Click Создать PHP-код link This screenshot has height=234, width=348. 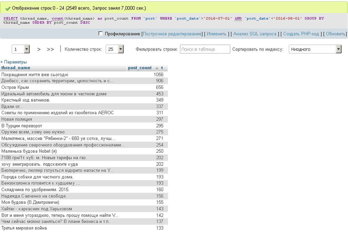[301, 34]
